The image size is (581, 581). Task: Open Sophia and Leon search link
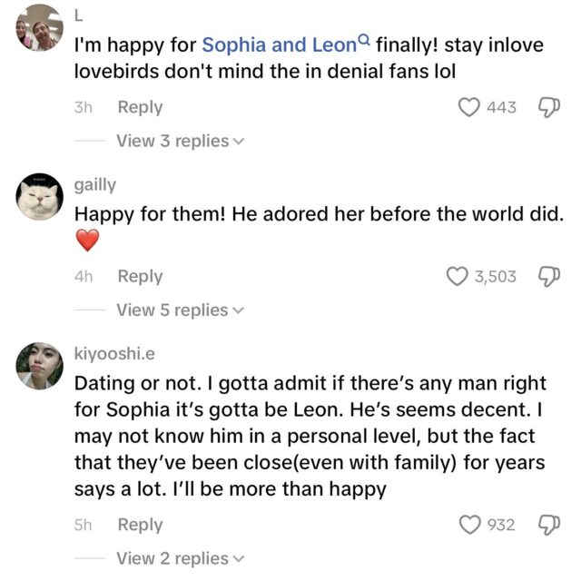pos(279,43)
